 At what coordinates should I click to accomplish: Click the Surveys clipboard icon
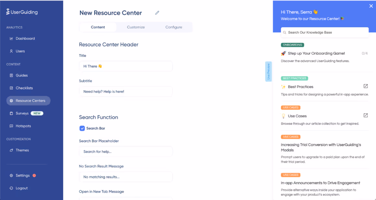coord(11,113)
